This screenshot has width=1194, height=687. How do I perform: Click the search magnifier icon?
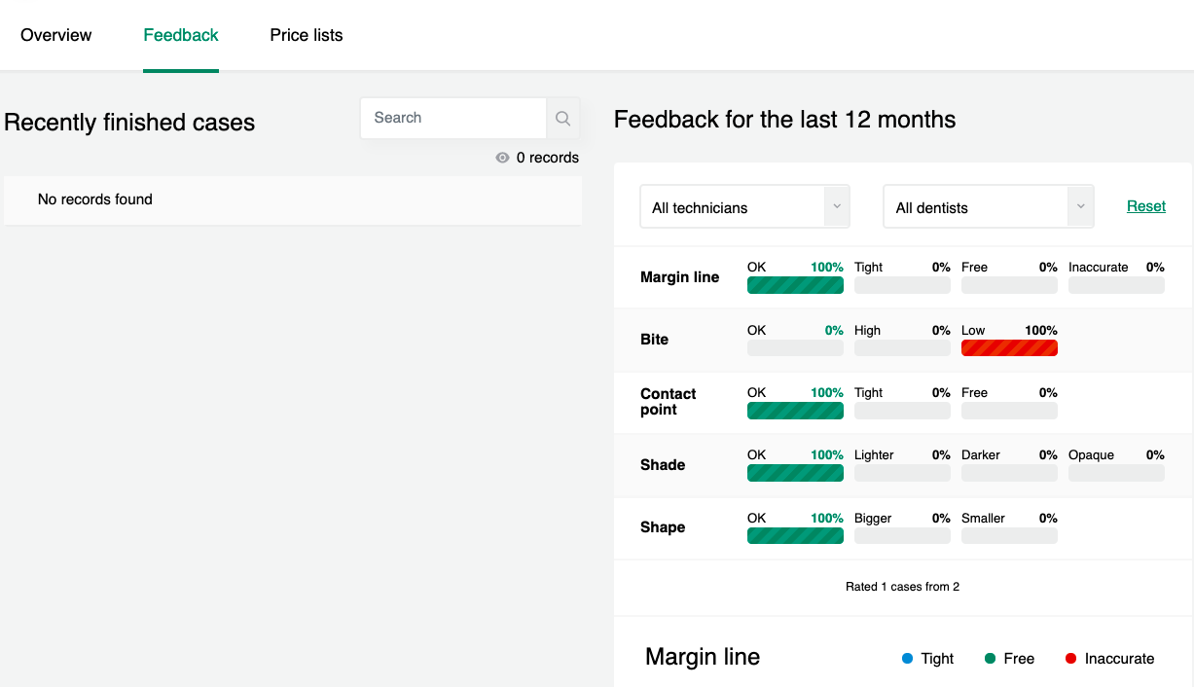pyautogui.click(x=562, y=118)
